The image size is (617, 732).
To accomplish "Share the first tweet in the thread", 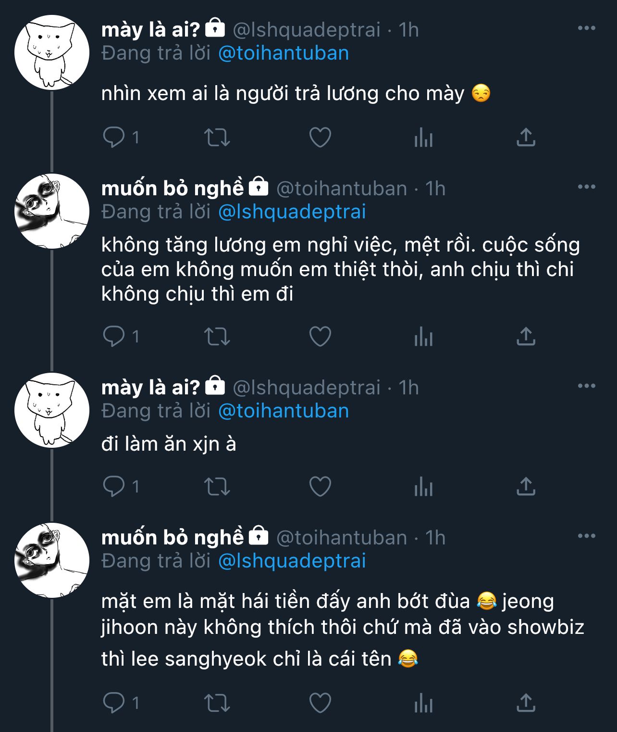I will [x=526, y=138].
